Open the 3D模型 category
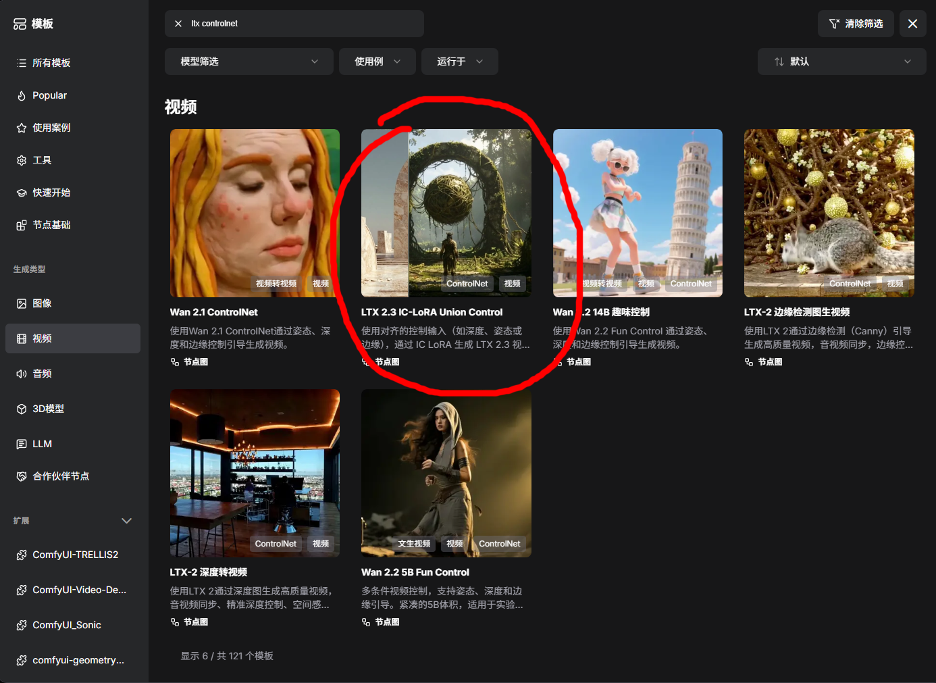Image resolution: width=936 pixels, height=683 pixels. [x=73, y=409]
